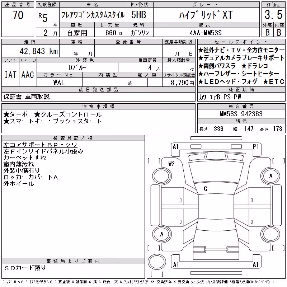Select the mileage 42,843 km
Screen dimensions: 287x287
[x=39, y=51]
